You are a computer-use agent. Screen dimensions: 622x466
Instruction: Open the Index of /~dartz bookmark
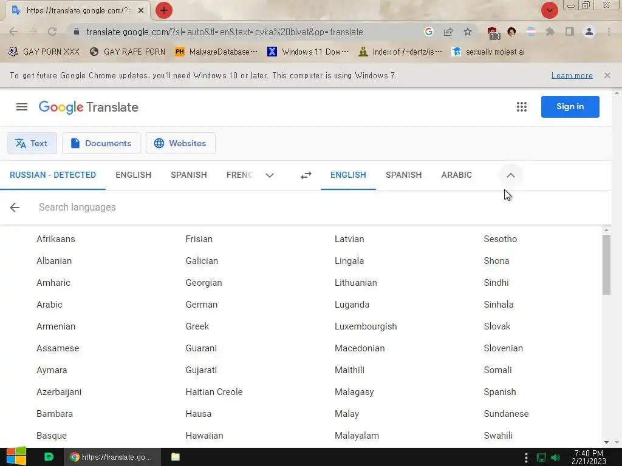[400, 52]
